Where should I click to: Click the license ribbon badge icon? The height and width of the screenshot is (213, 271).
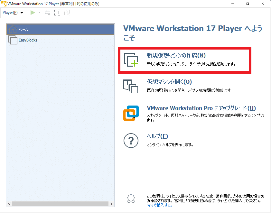(131, 199)
